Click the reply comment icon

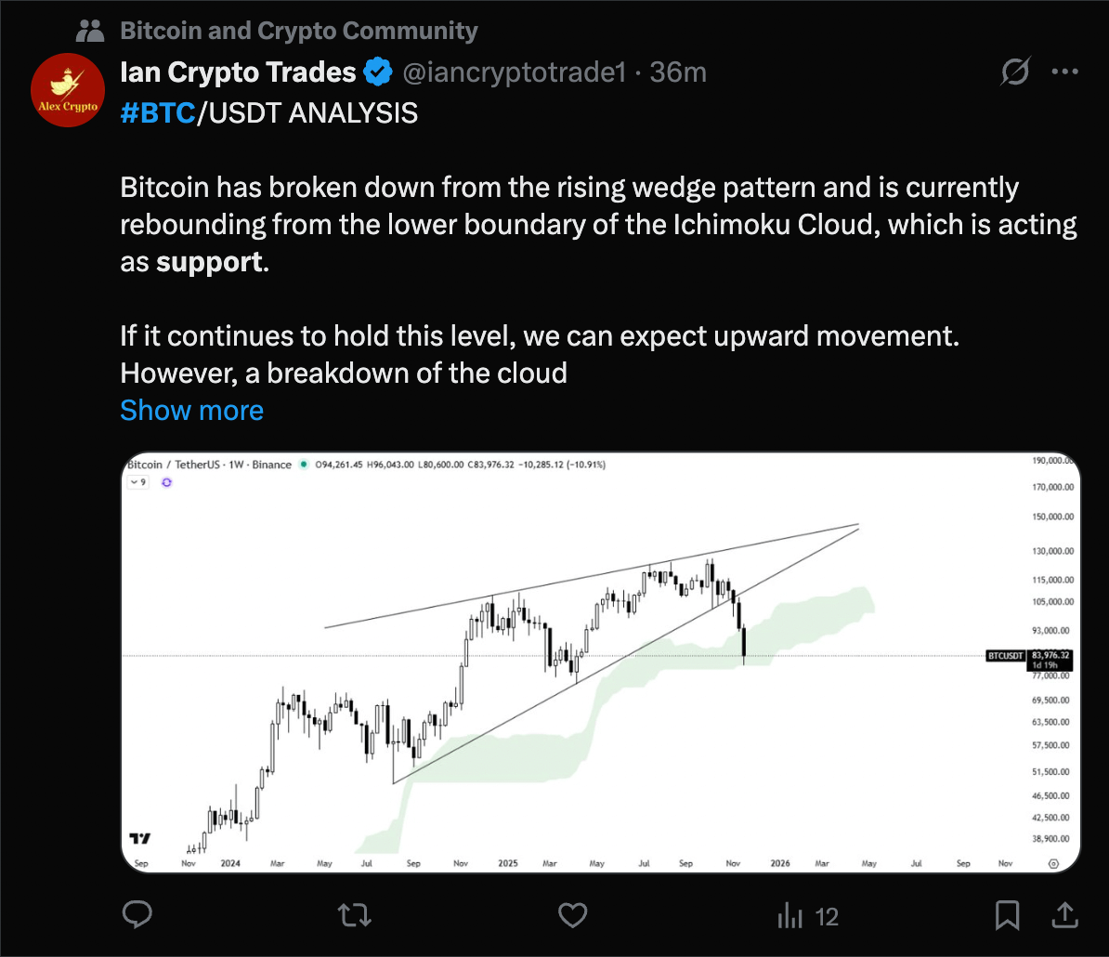(x=137, y=916)
